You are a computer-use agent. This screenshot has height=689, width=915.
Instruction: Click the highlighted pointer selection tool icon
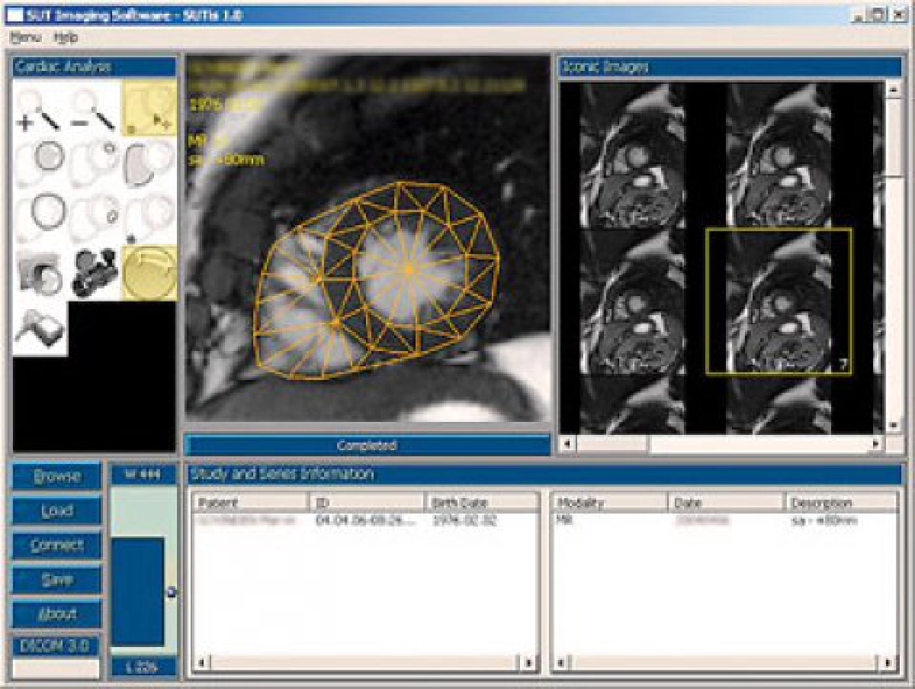[149, 109]
